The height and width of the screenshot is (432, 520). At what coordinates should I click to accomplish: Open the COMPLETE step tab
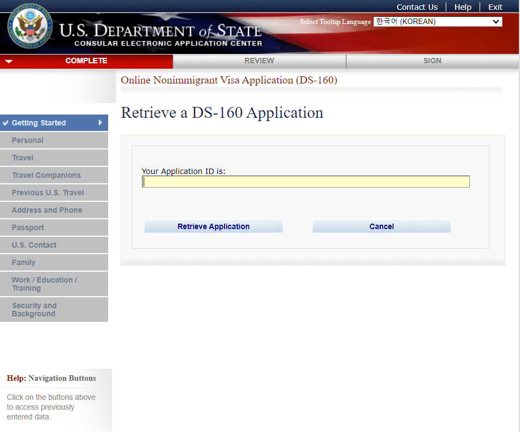[86, 61]
